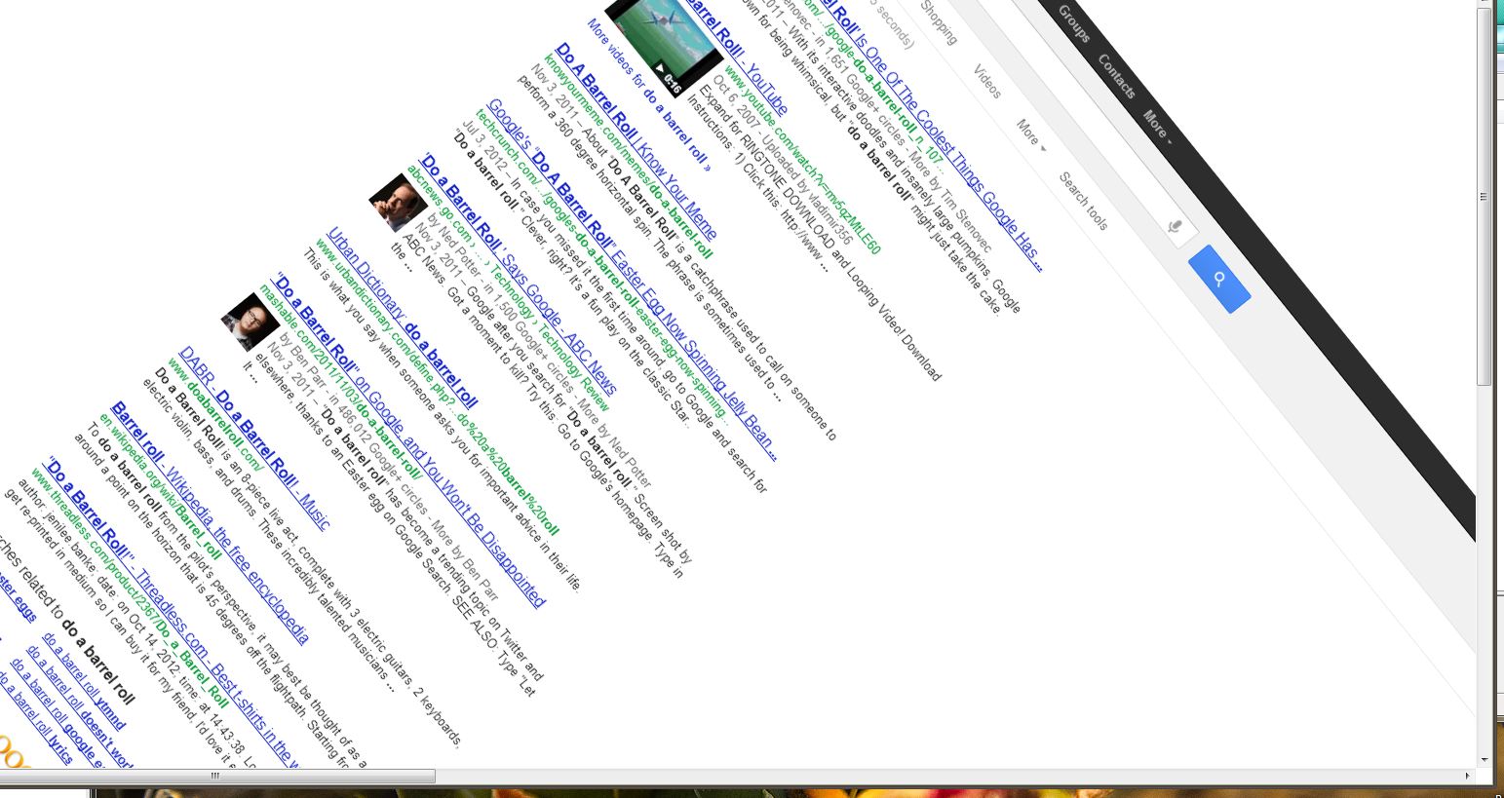Open the Search tools options

(x=1083, y=202)
